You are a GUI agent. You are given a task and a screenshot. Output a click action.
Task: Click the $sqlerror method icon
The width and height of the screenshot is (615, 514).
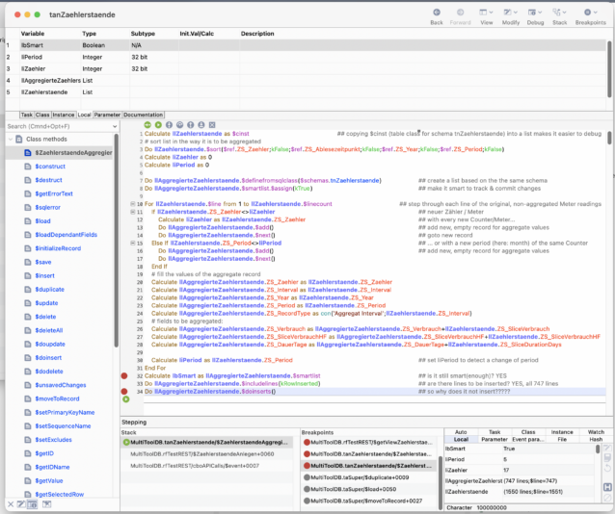pos(27,207)
